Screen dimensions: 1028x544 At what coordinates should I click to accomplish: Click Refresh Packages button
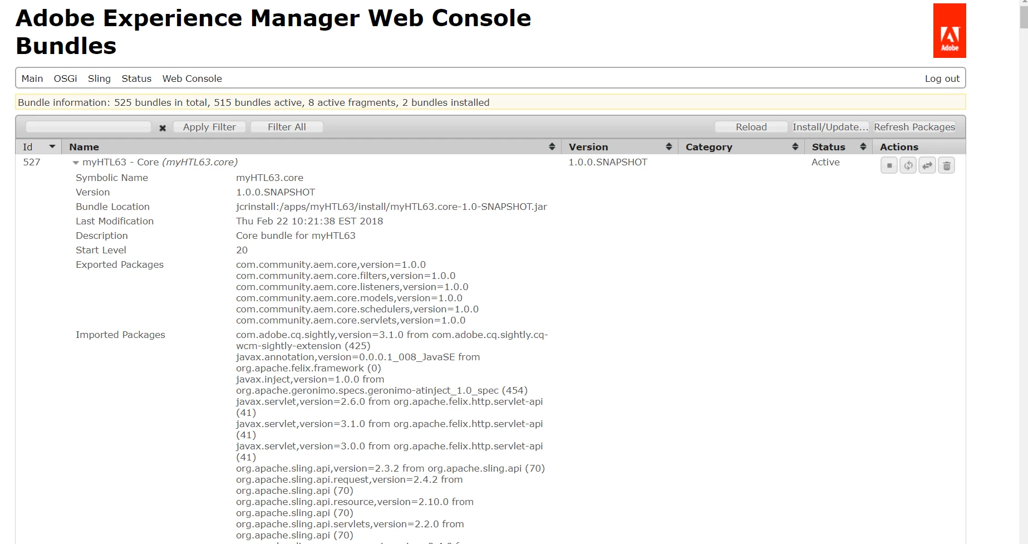914,127
